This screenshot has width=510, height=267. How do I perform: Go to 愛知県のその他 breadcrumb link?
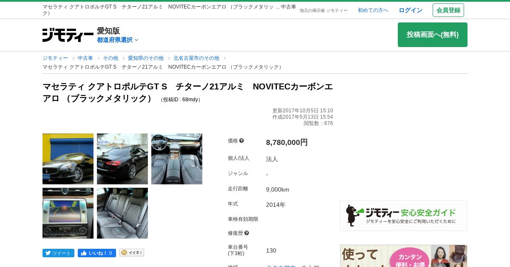pyautogui.click(x=146, y=58)
